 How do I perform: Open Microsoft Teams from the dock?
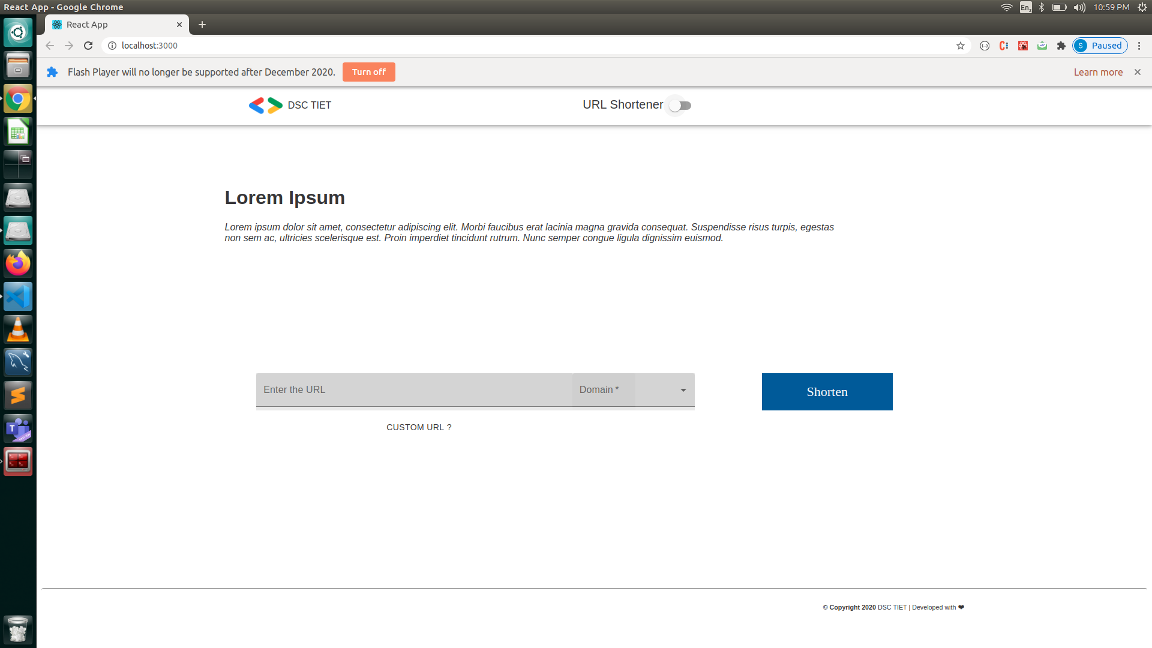pyautogui.click(x=18, y=428)
